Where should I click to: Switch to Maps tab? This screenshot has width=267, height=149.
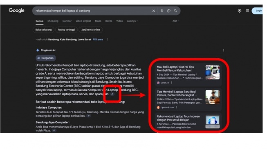coord(98,21)
